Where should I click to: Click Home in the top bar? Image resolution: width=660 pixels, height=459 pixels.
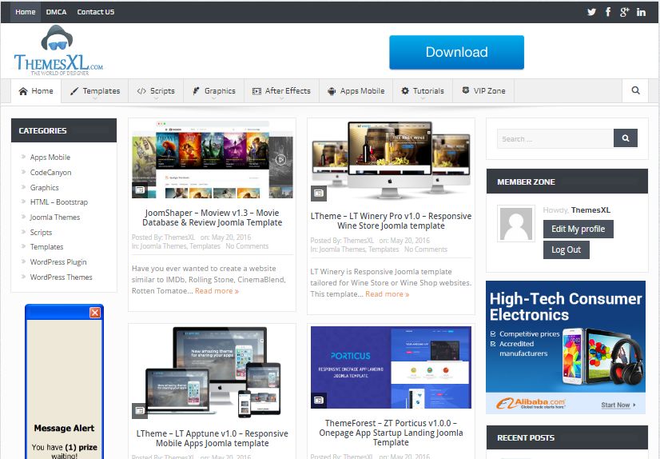(x=26, y=12)
